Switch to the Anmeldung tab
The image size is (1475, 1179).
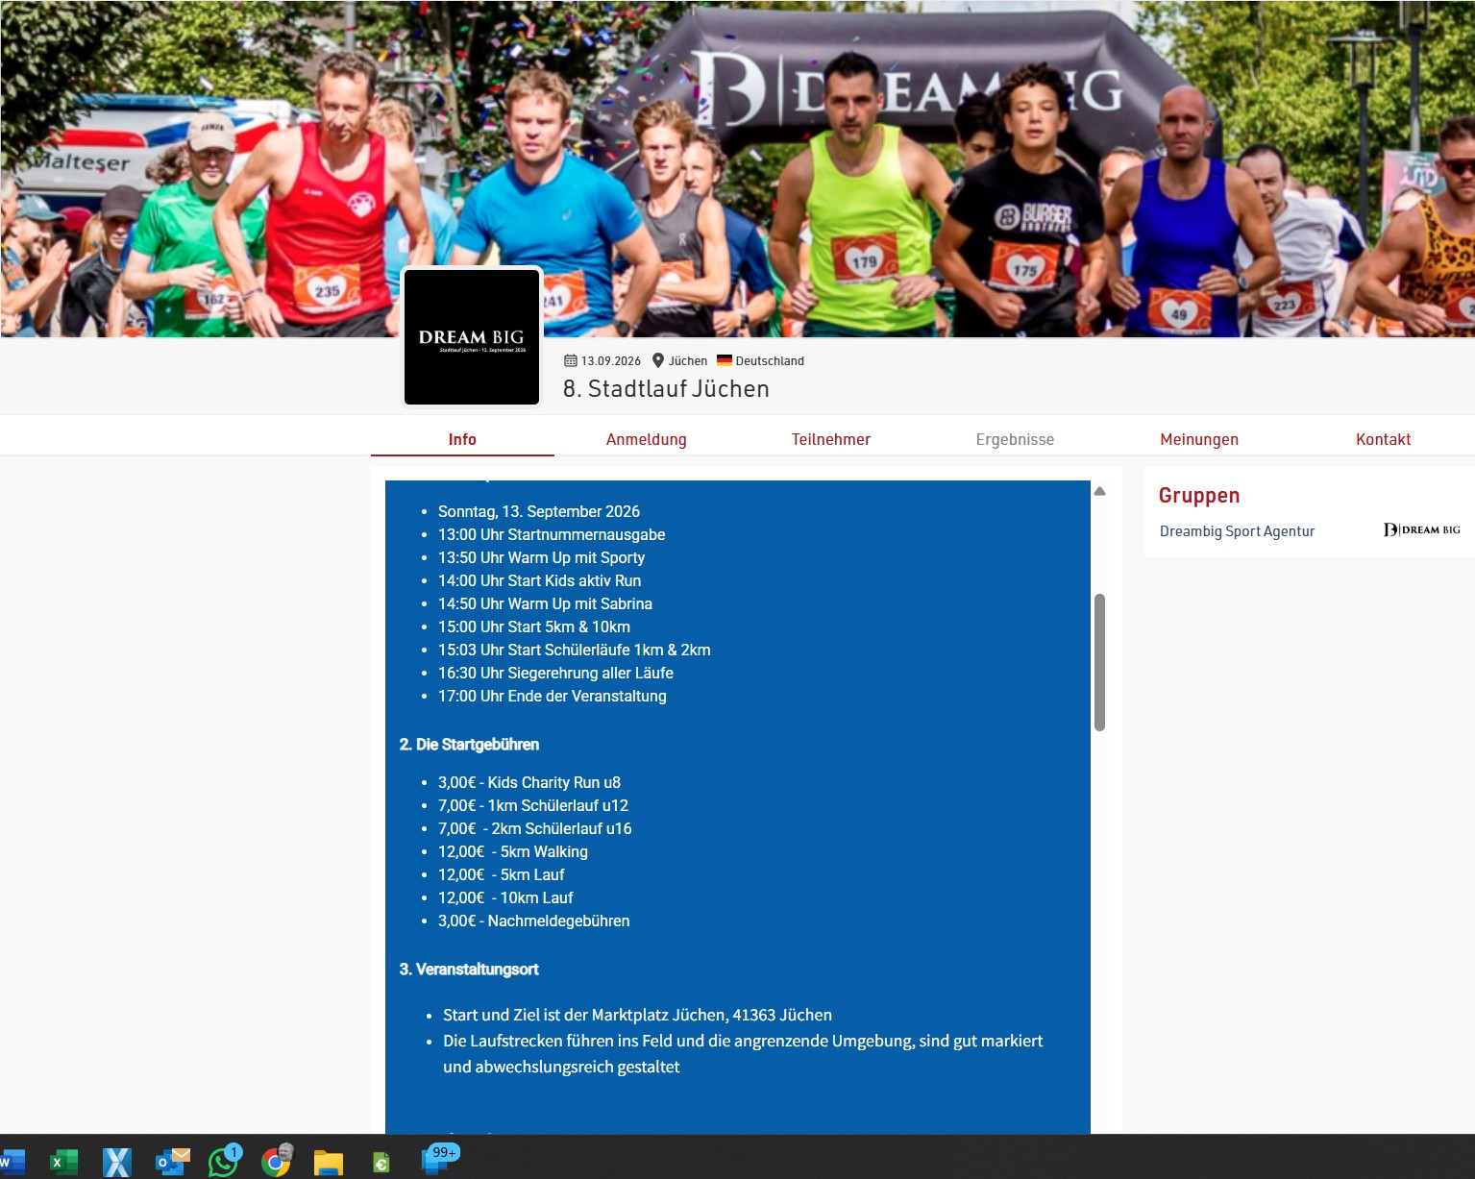coord(646,439)
